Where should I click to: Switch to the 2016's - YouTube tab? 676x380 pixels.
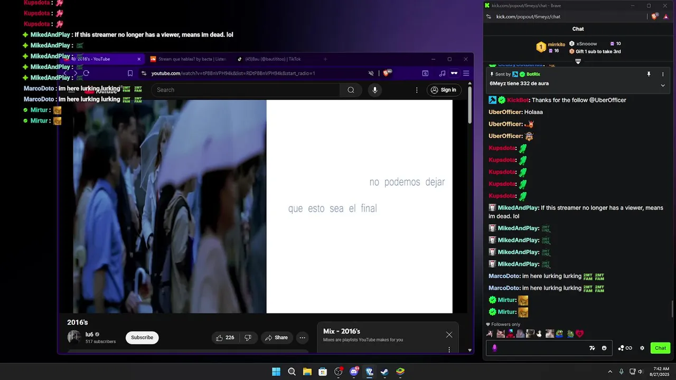tap(100, 59)
